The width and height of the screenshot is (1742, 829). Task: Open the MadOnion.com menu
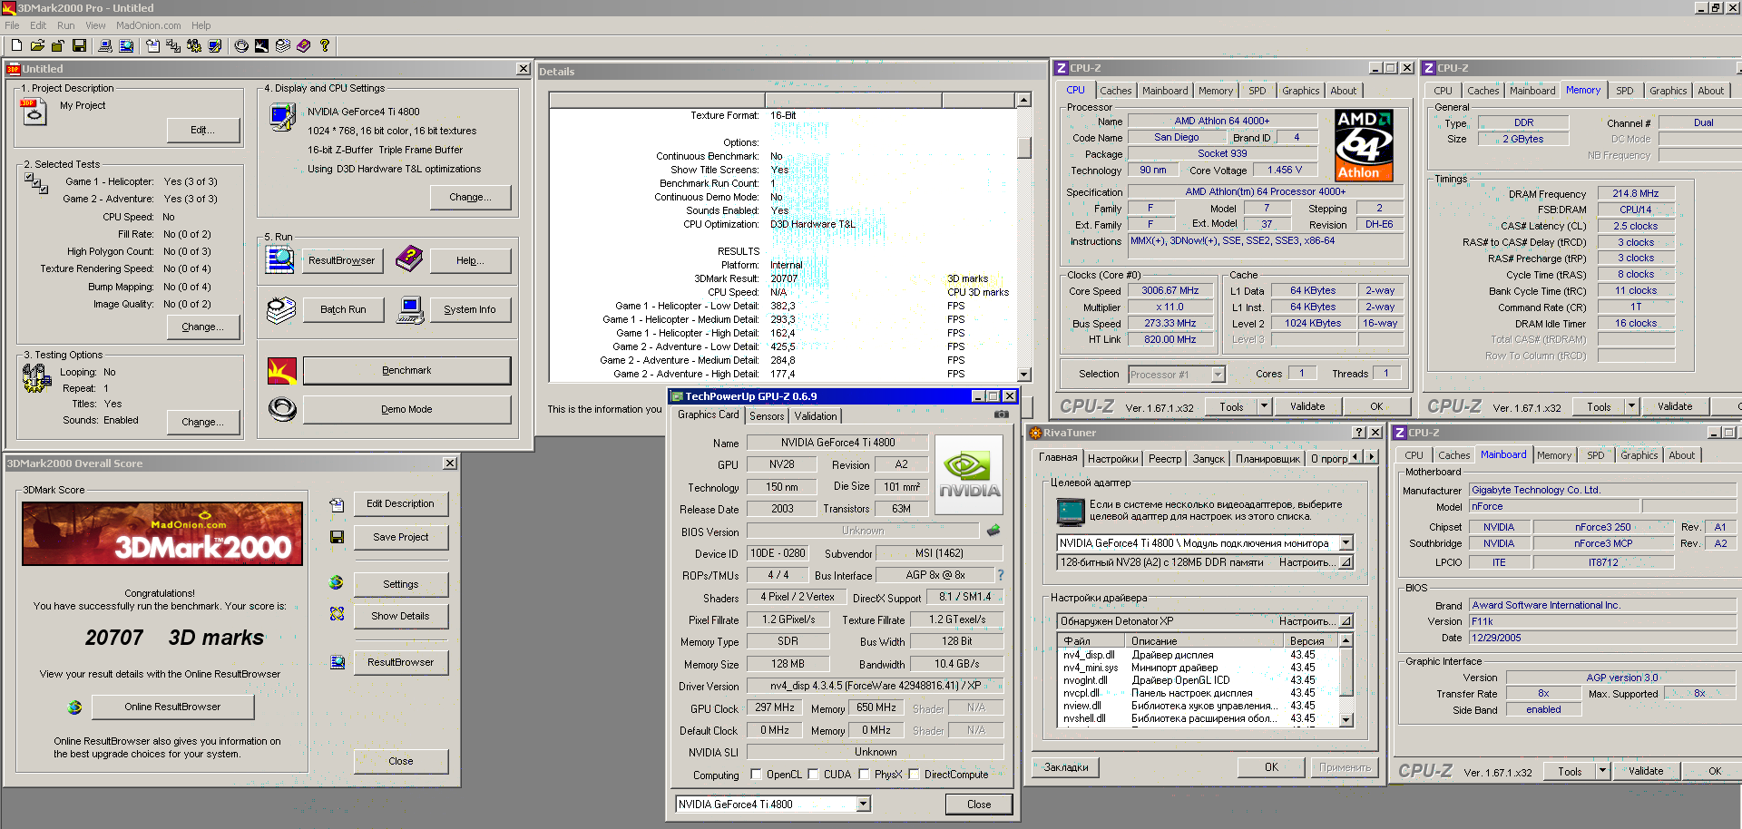(x=148, y=25)
